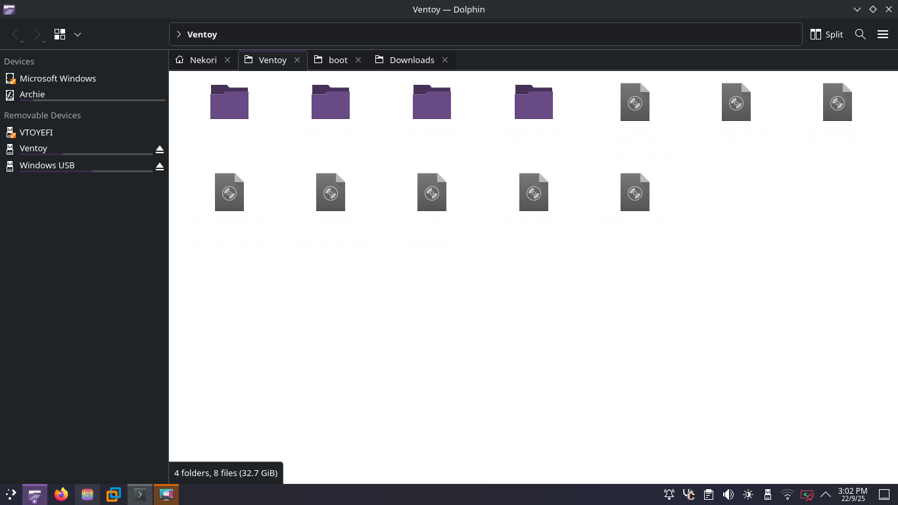Eject the Windows USB drive
This screenshot has width=898, height=505.
159,166
